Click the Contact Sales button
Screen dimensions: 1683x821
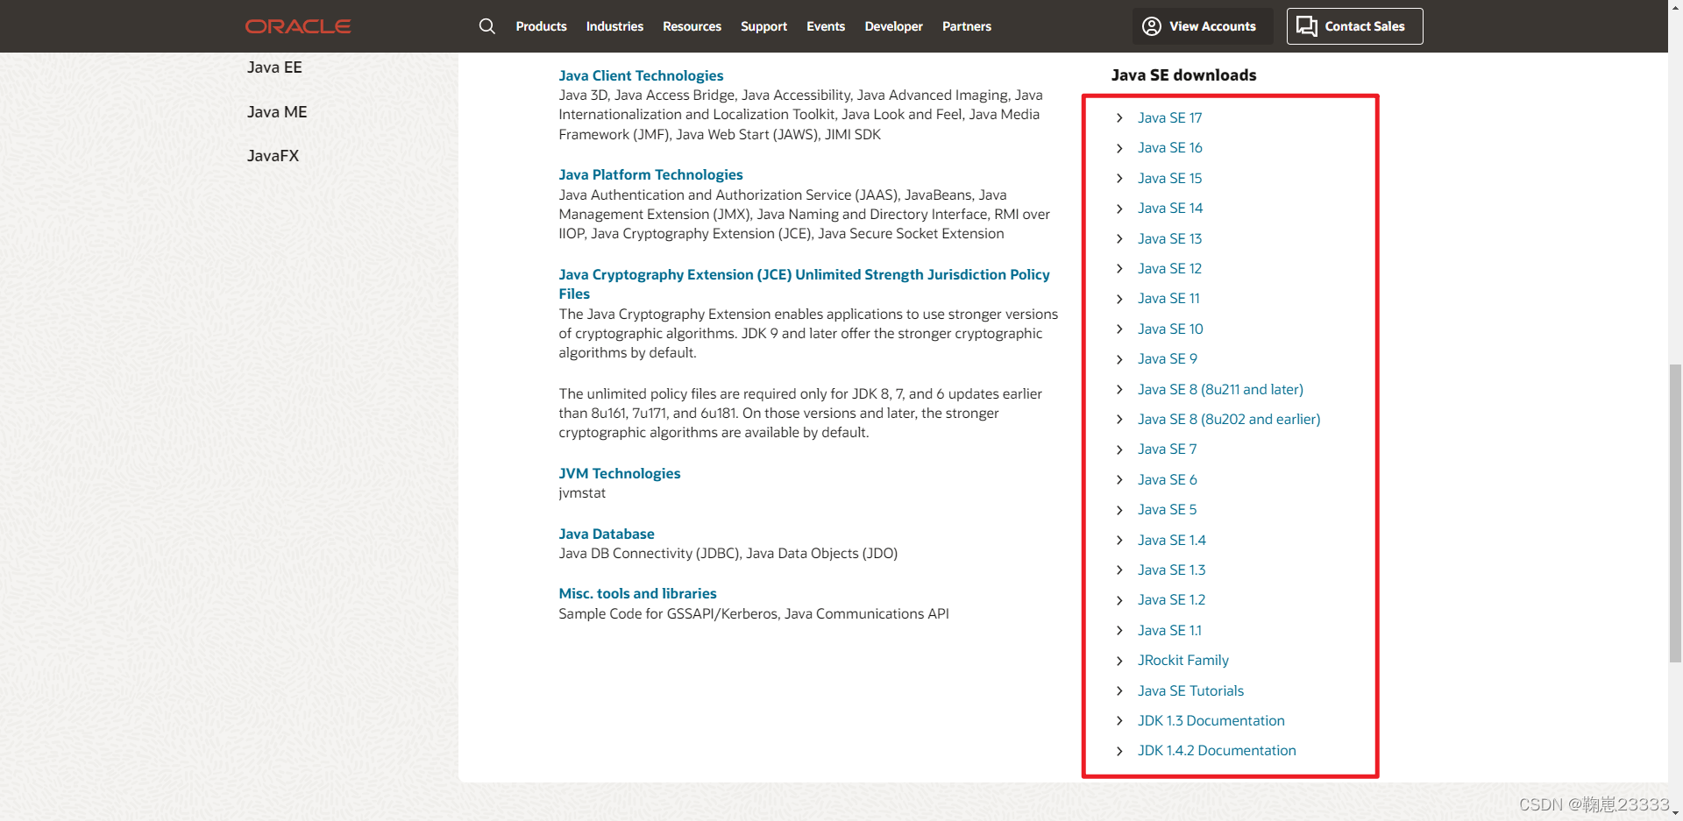[x=1354, y=26]
